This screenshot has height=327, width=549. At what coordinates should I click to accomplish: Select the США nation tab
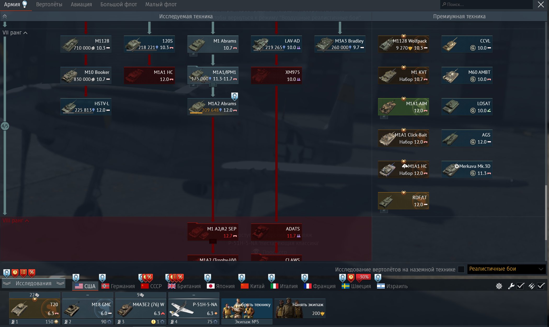coord(85,286)
